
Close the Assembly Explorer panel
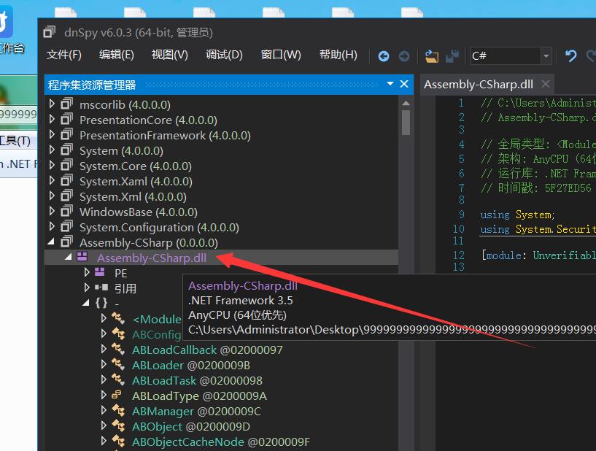tap(404, 85)
